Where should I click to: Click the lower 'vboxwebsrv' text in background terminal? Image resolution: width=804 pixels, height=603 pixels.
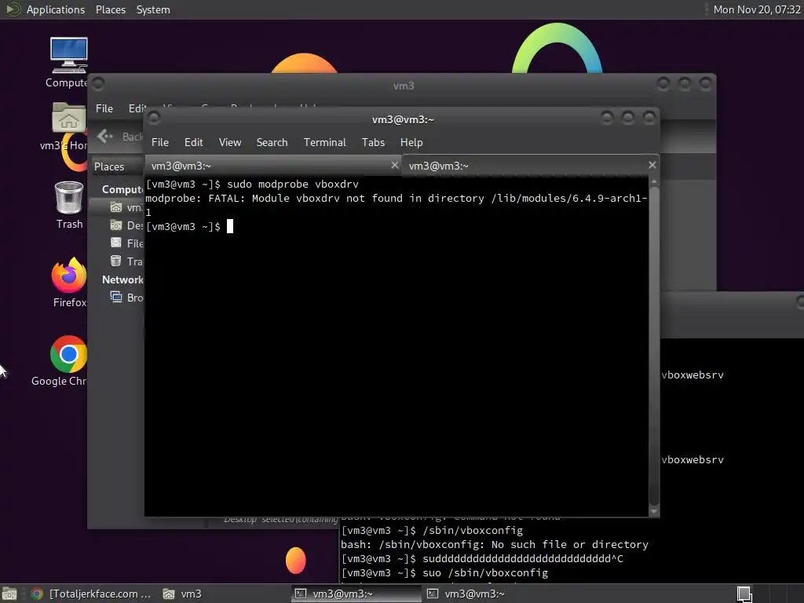693,460
